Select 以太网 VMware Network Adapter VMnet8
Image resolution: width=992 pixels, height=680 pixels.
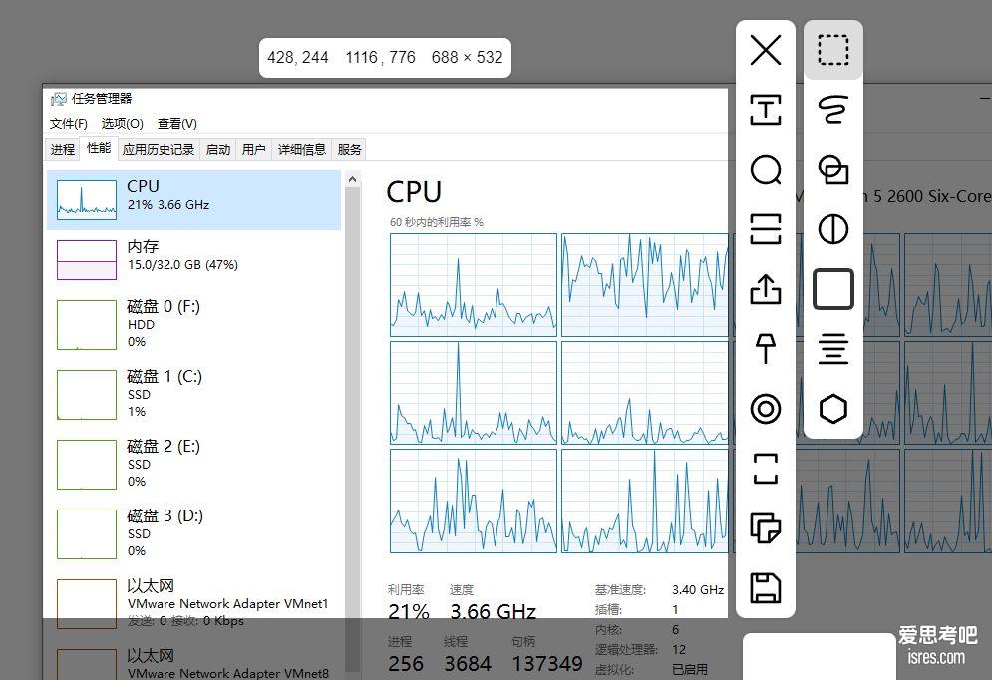point(194,662)
